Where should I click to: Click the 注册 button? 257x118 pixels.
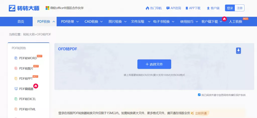point(239,8)
